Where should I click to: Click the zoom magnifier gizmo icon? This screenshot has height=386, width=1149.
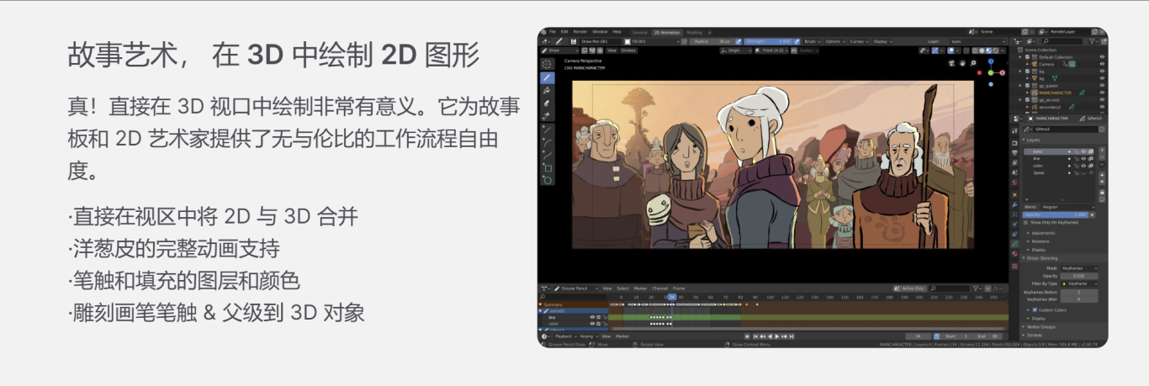tap(973, 63)
